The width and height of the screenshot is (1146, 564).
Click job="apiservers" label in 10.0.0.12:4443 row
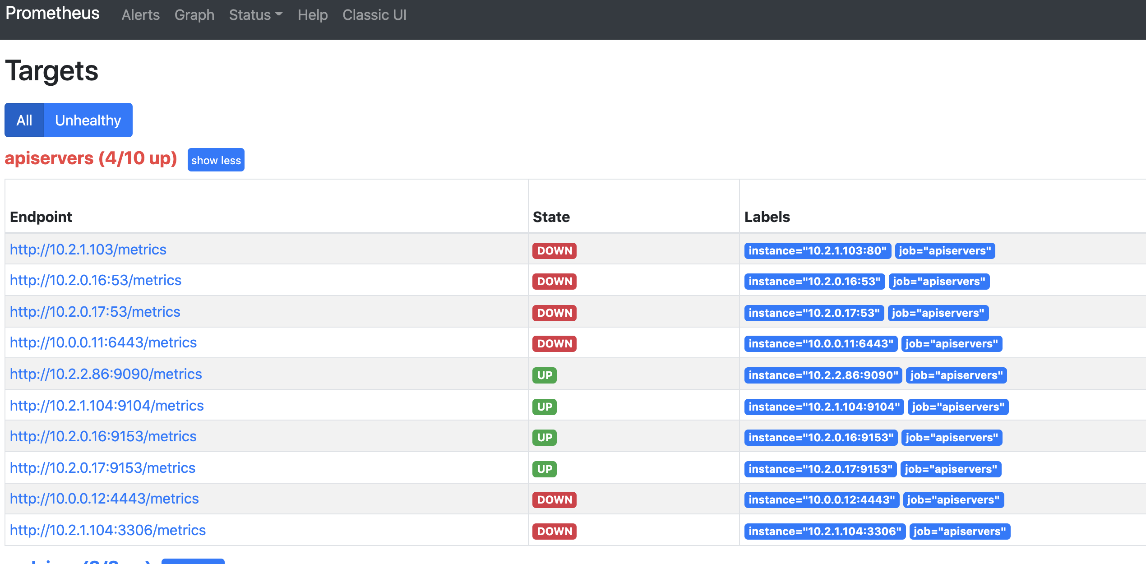(953, 500)
